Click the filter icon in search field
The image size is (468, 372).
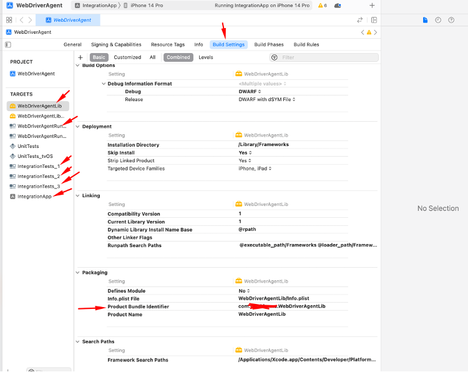tap(275, 57)
